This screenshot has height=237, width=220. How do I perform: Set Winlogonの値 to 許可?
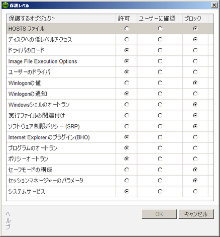click(x=127, y=83)
